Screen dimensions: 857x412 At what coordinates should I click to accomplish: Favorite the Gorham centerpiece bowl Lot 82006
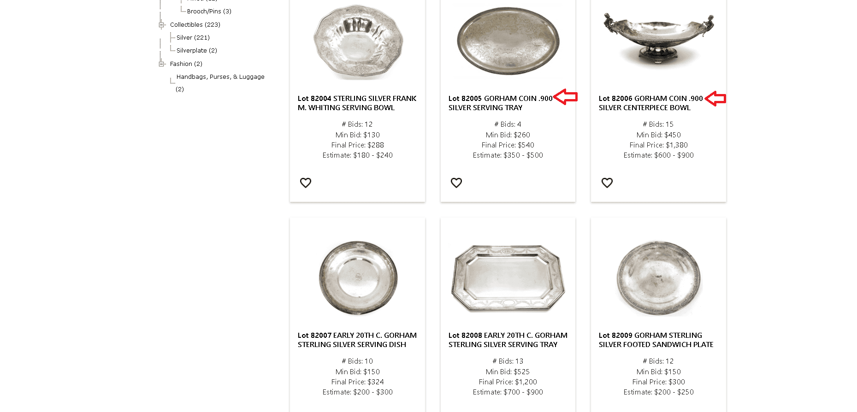coord(607,183)
